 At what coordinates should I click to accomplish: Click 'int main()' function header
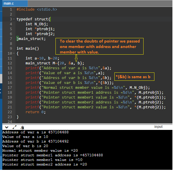pos(28,49)
